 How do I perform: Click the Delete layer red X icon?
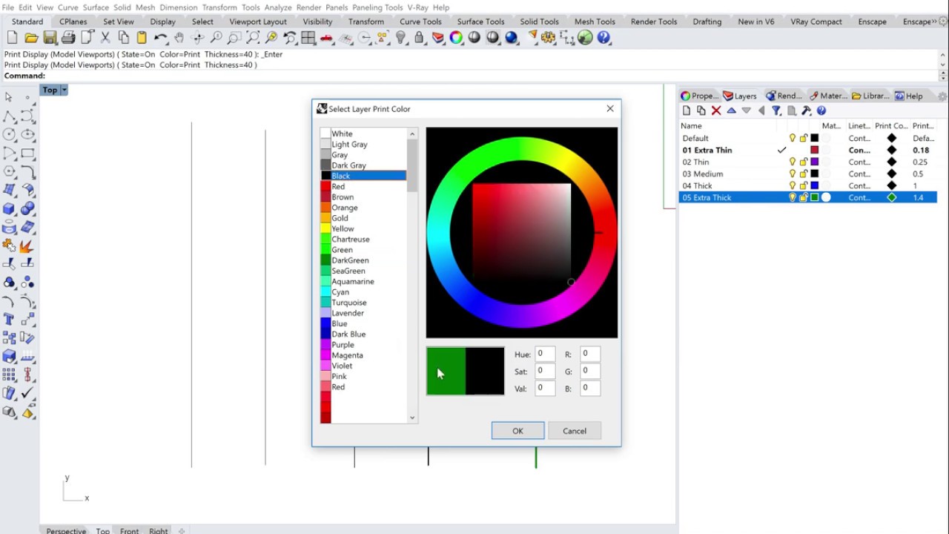pos(716,111)
